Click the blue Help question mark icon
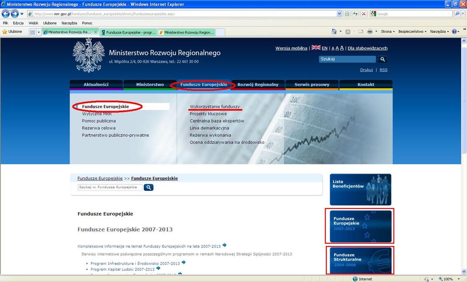 click(454, 31)
